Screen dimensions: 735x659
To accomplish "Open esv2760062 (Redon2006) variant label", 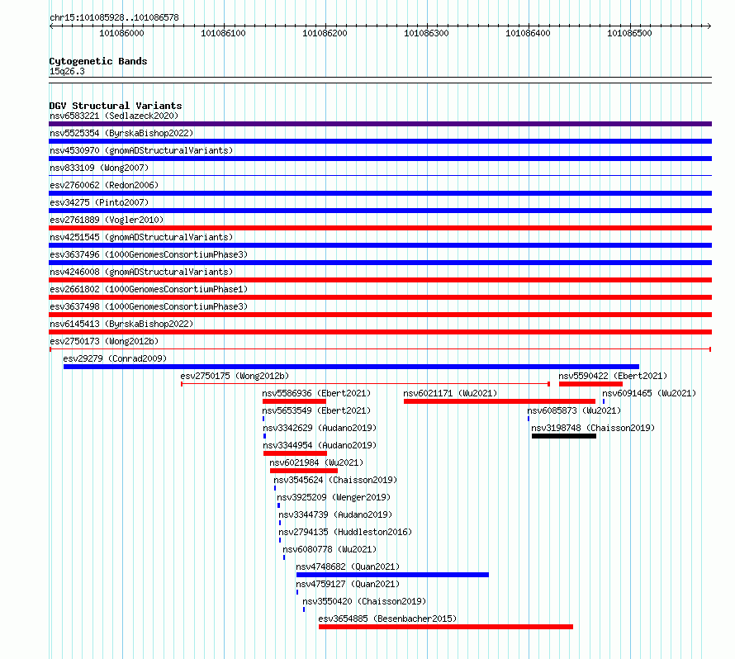I will 104,185.
